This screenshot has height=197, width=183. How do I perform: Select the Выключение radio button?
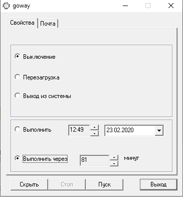pos(17,56)
